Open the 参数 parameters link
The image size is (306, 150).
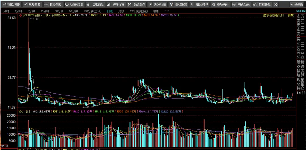[290, 15]
